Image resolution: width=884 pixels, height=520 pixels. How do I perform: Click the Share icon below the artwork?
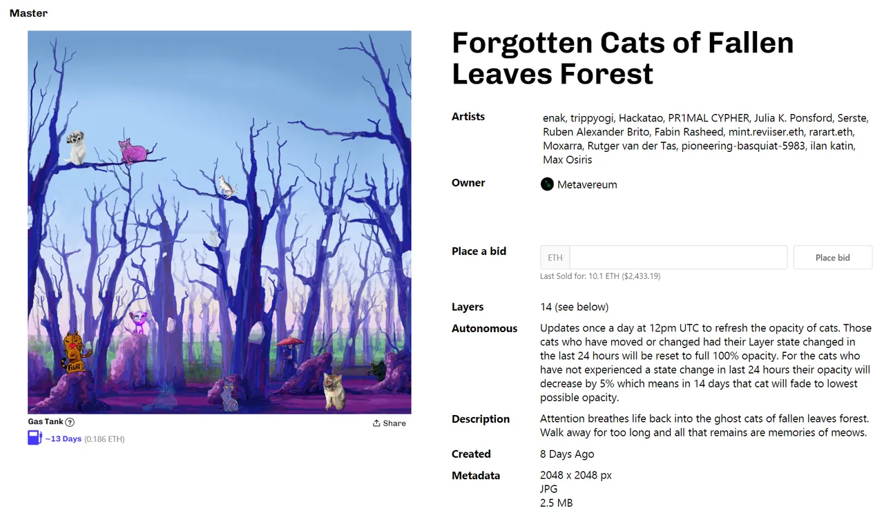(x=376, y=423)
